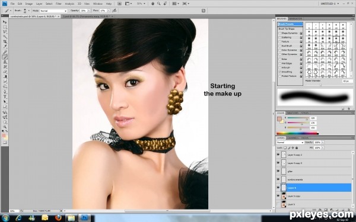Enable Shape Dynamics checkbox

click(x=280, y=33)
